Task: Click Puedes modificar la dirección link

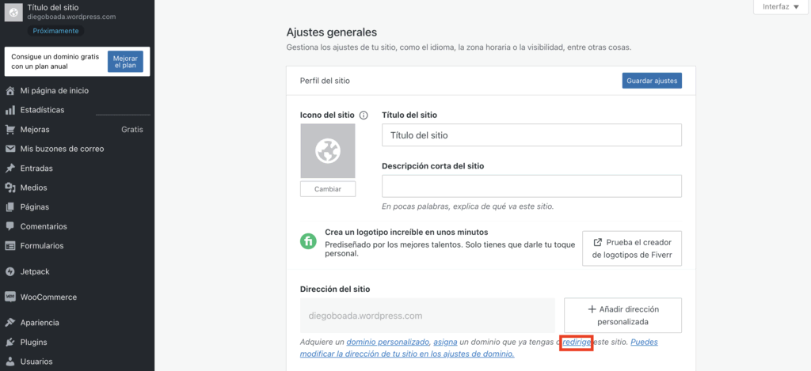Action: tap(479, 348)
